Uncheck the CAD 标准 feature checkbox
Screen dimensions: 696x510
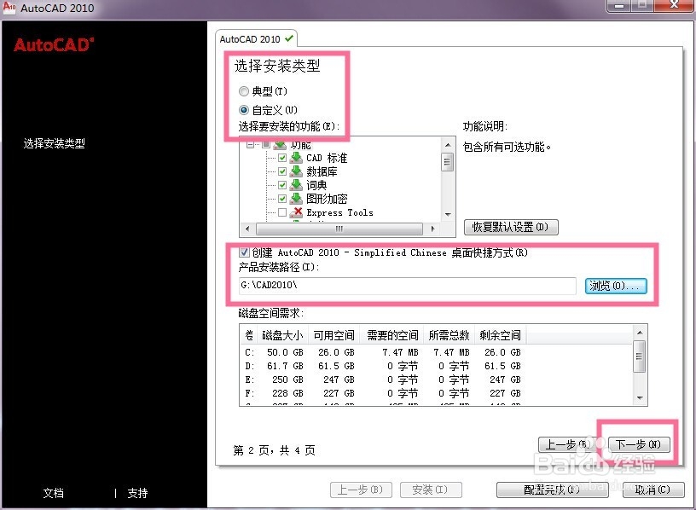pos(282,158)
